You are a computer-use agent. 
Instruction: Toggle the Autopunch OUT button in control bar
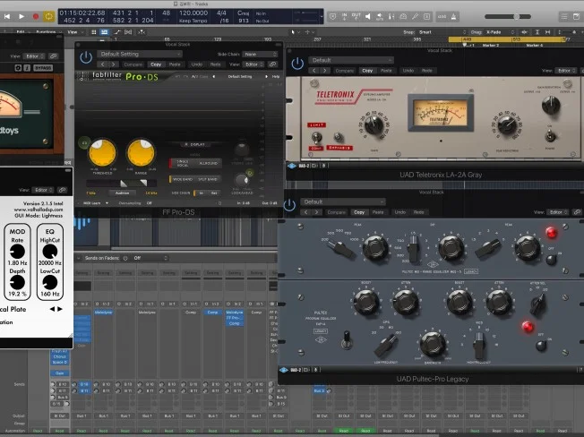coord(356,16)
